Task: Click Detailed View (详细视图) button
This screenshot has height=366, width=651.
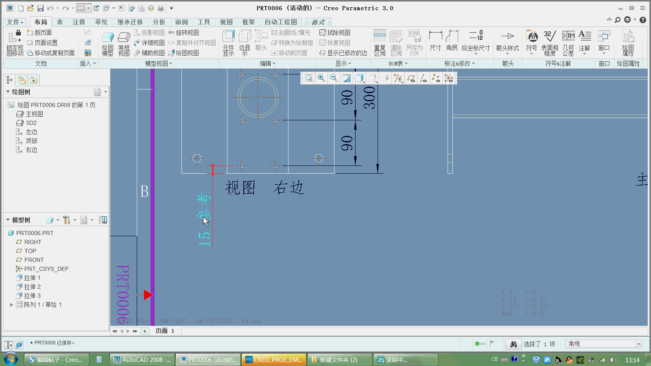Action: (x=149, y=43)
